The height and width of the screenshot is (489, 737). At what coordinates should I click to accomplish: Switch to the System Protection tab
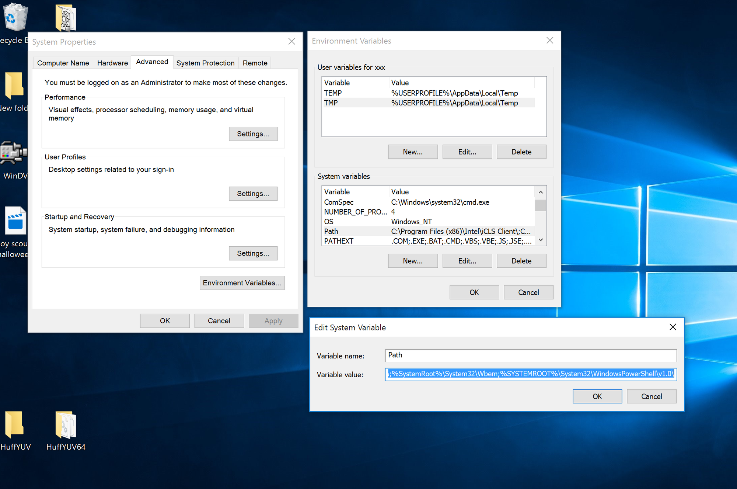coord(205,63)
